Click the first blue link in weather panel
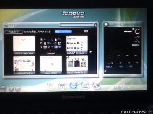Image resolution: width=153 pixels, height=114 pixels. (109, 67)
